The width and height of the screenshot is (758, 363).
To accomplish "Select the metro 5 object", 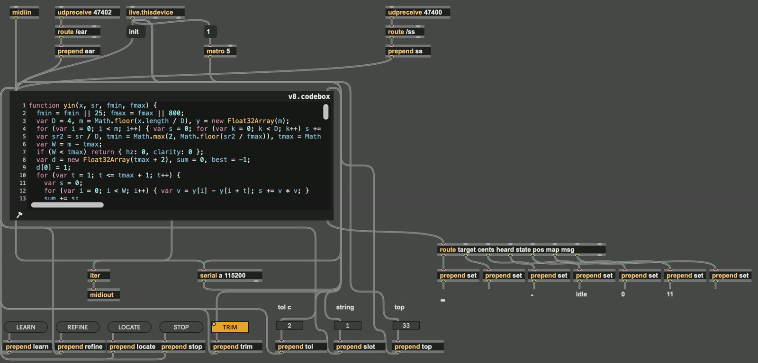I will coord(220,51).
